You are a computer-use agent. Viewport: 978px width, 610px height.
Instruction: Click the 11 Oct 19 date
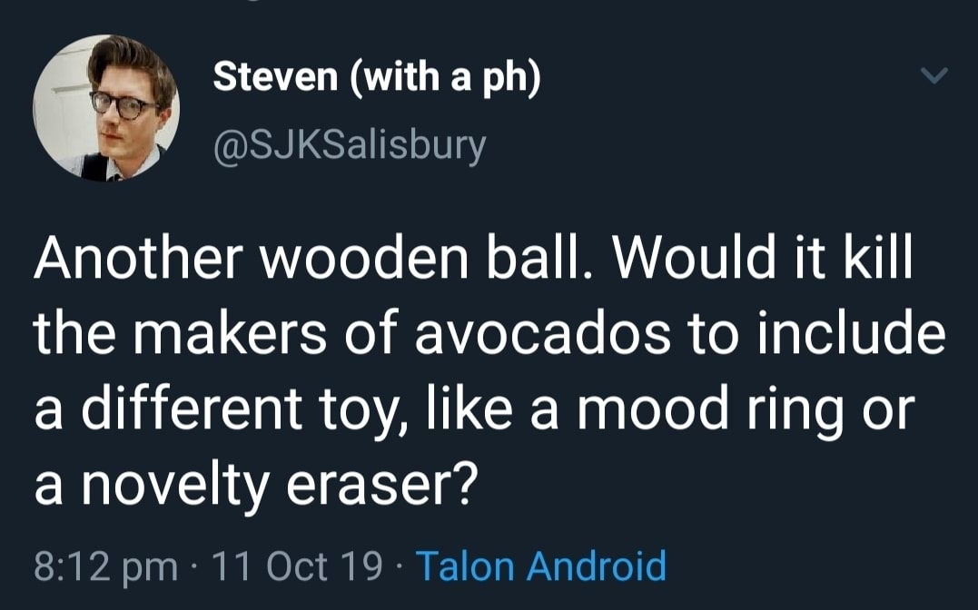[297, 566]
